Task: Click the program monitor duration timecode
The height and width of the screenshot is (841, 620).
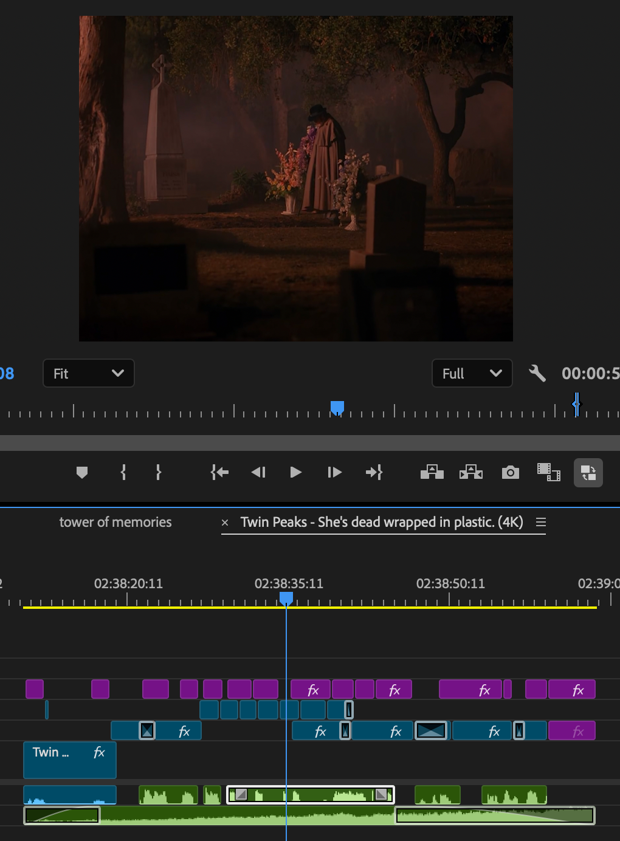Action: (590, 373)
